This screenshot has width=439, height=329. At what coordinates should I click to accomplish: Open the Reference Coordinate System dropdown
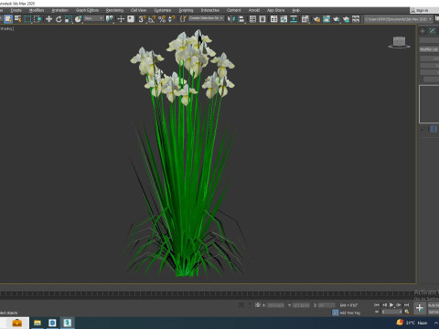point(94,19)
